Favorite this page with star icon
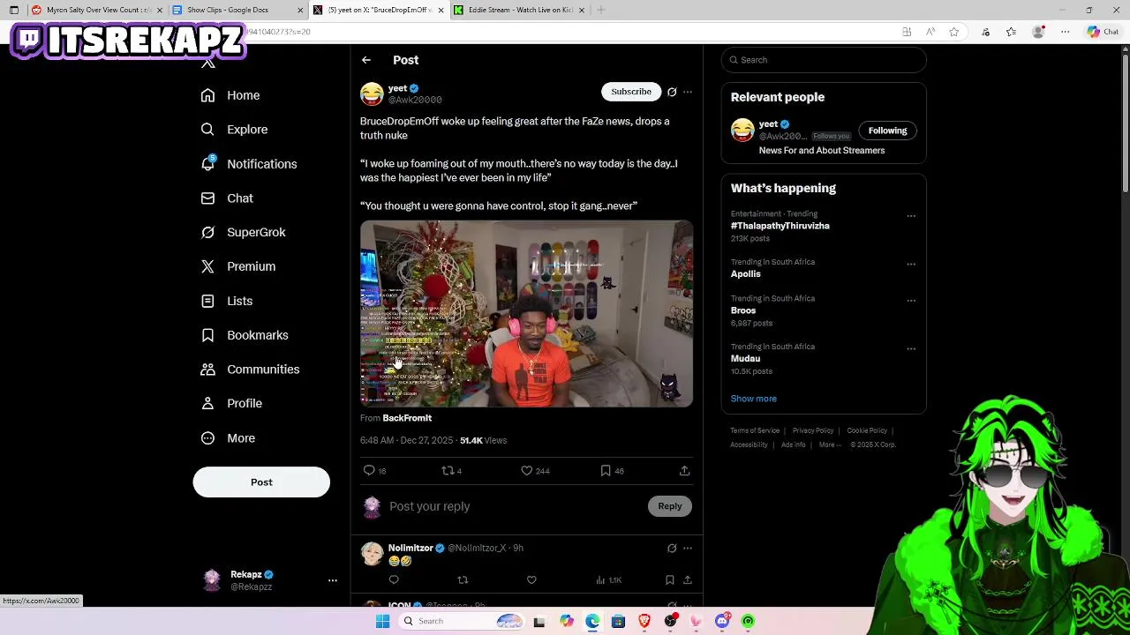 coord(954,32)
